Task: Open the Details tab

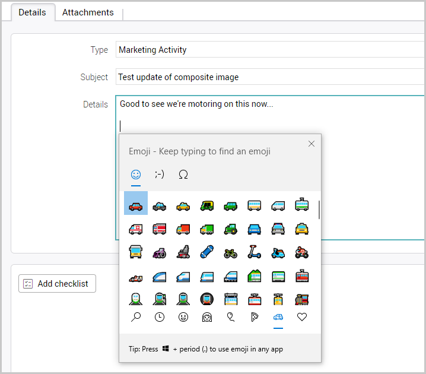Action: point(32,12)
